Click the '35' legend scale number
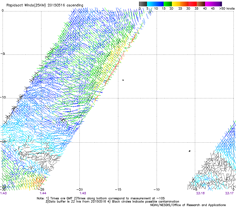This screenshot has height=207, width=236. [196, 8]
